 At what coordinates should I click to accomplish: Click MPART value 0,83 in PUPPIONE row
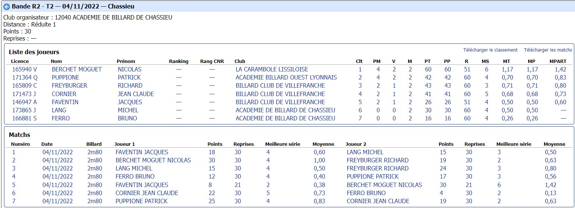coord(560,77)
